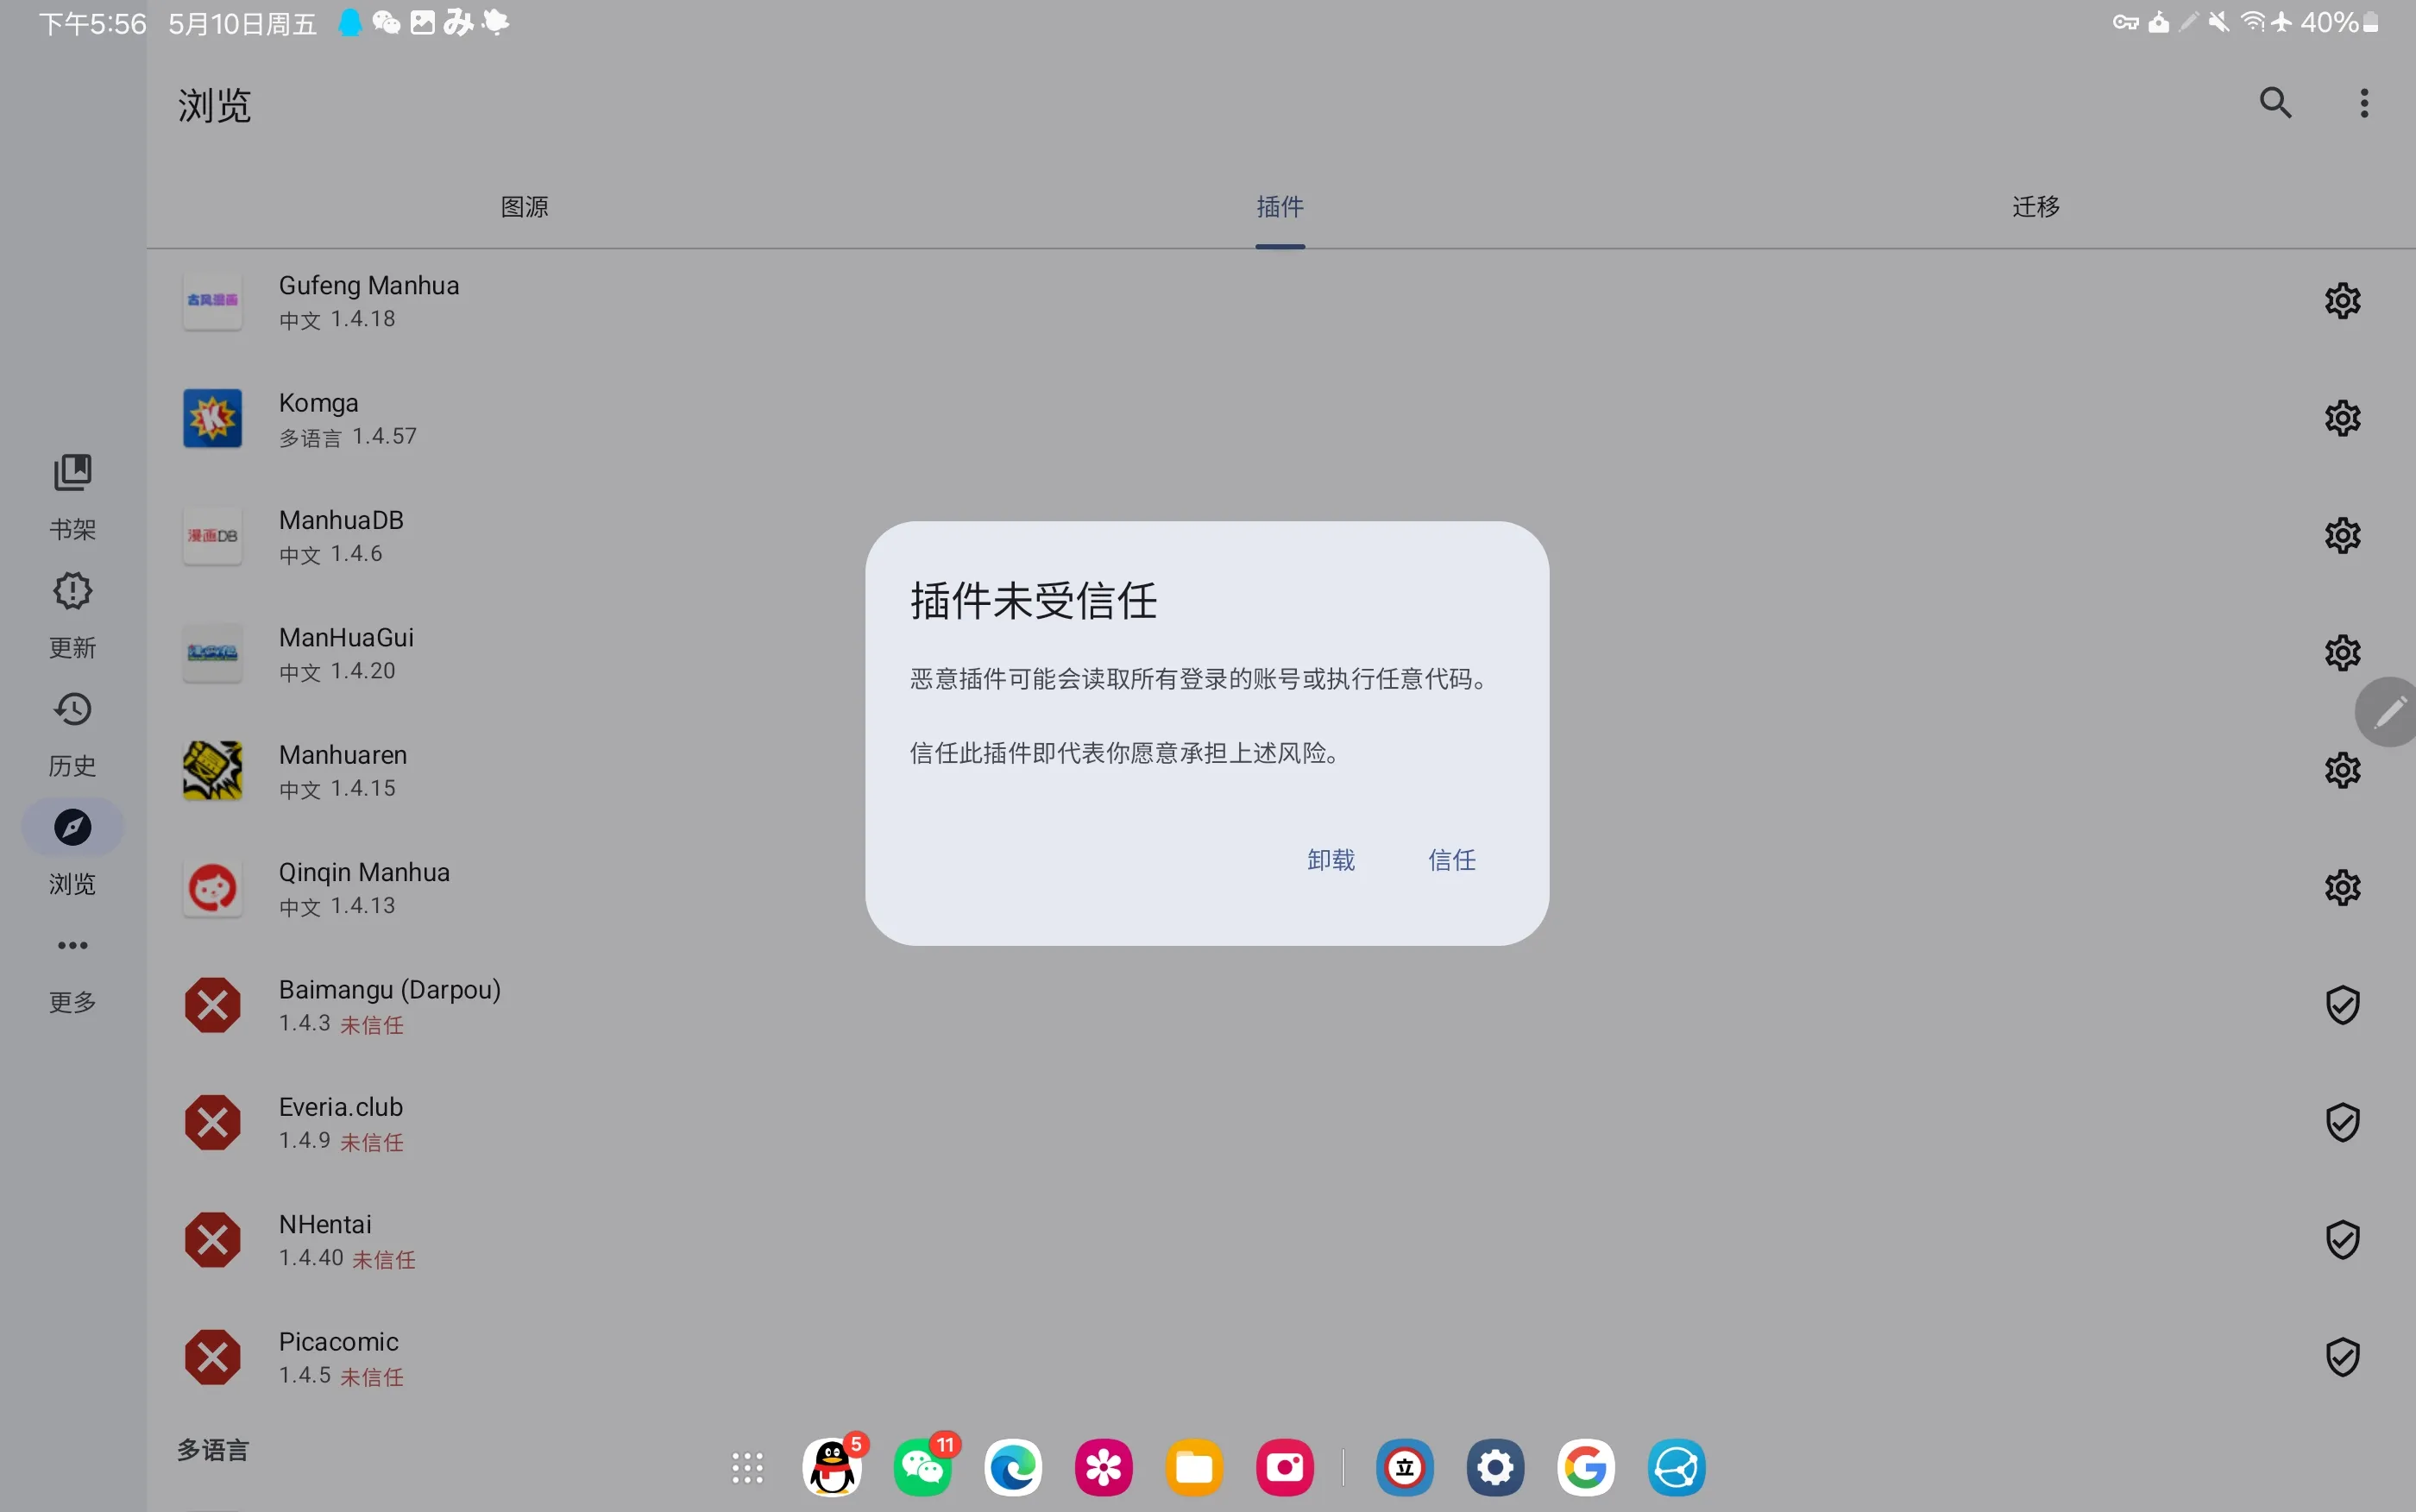Tap the Manhuaren extension thumbnail icon
The width and height of the screenshot is (2416, 1512).
click(212, 770)
